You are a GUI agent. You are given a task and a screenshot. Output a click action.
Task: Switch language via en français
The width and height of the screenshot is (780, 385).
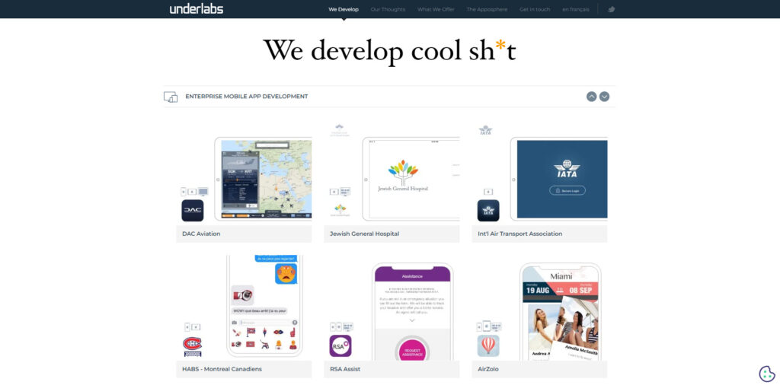(576, 9)
